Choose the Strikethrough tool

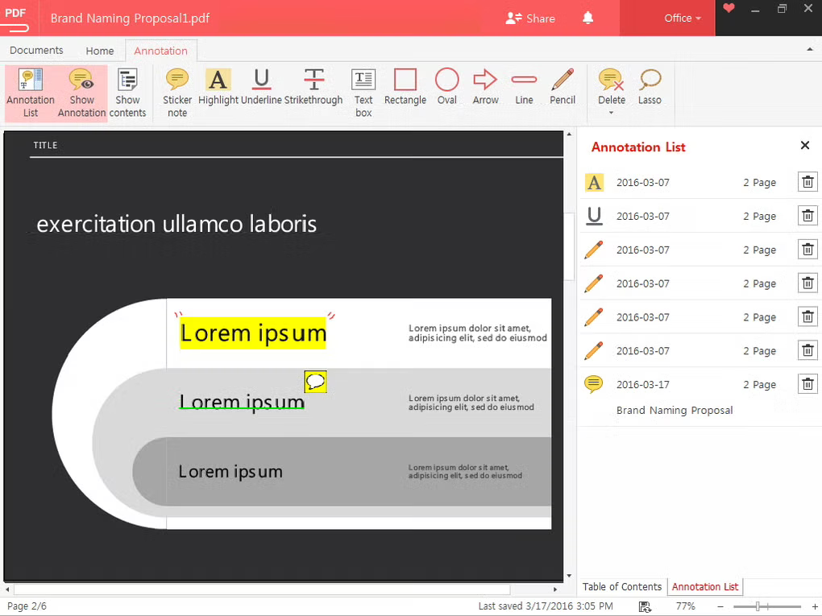pyautogui.click(x=313, y=86)
